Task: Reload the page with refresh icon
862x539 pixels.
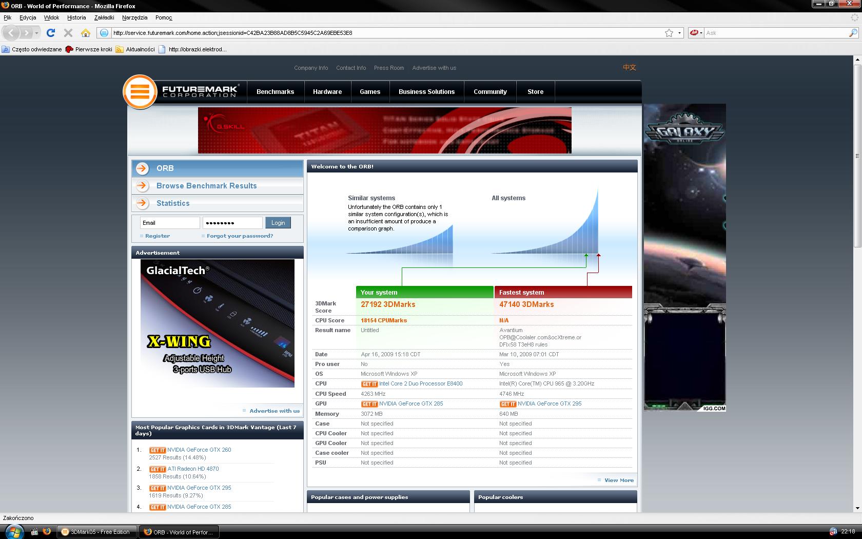Action: 51,33
